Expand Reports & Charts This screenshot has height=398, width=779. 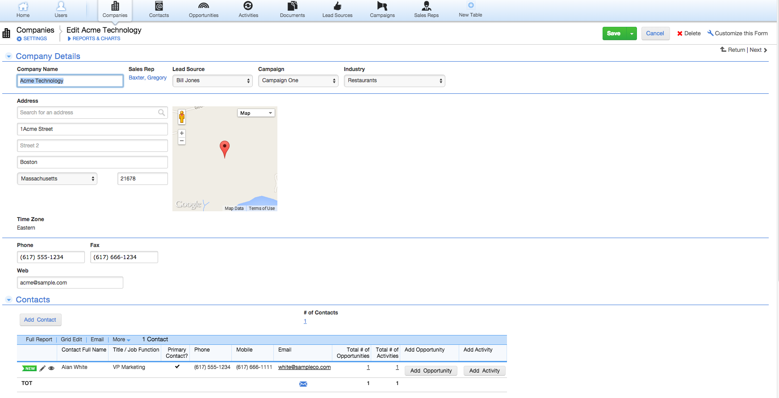[x=94, y=38]
